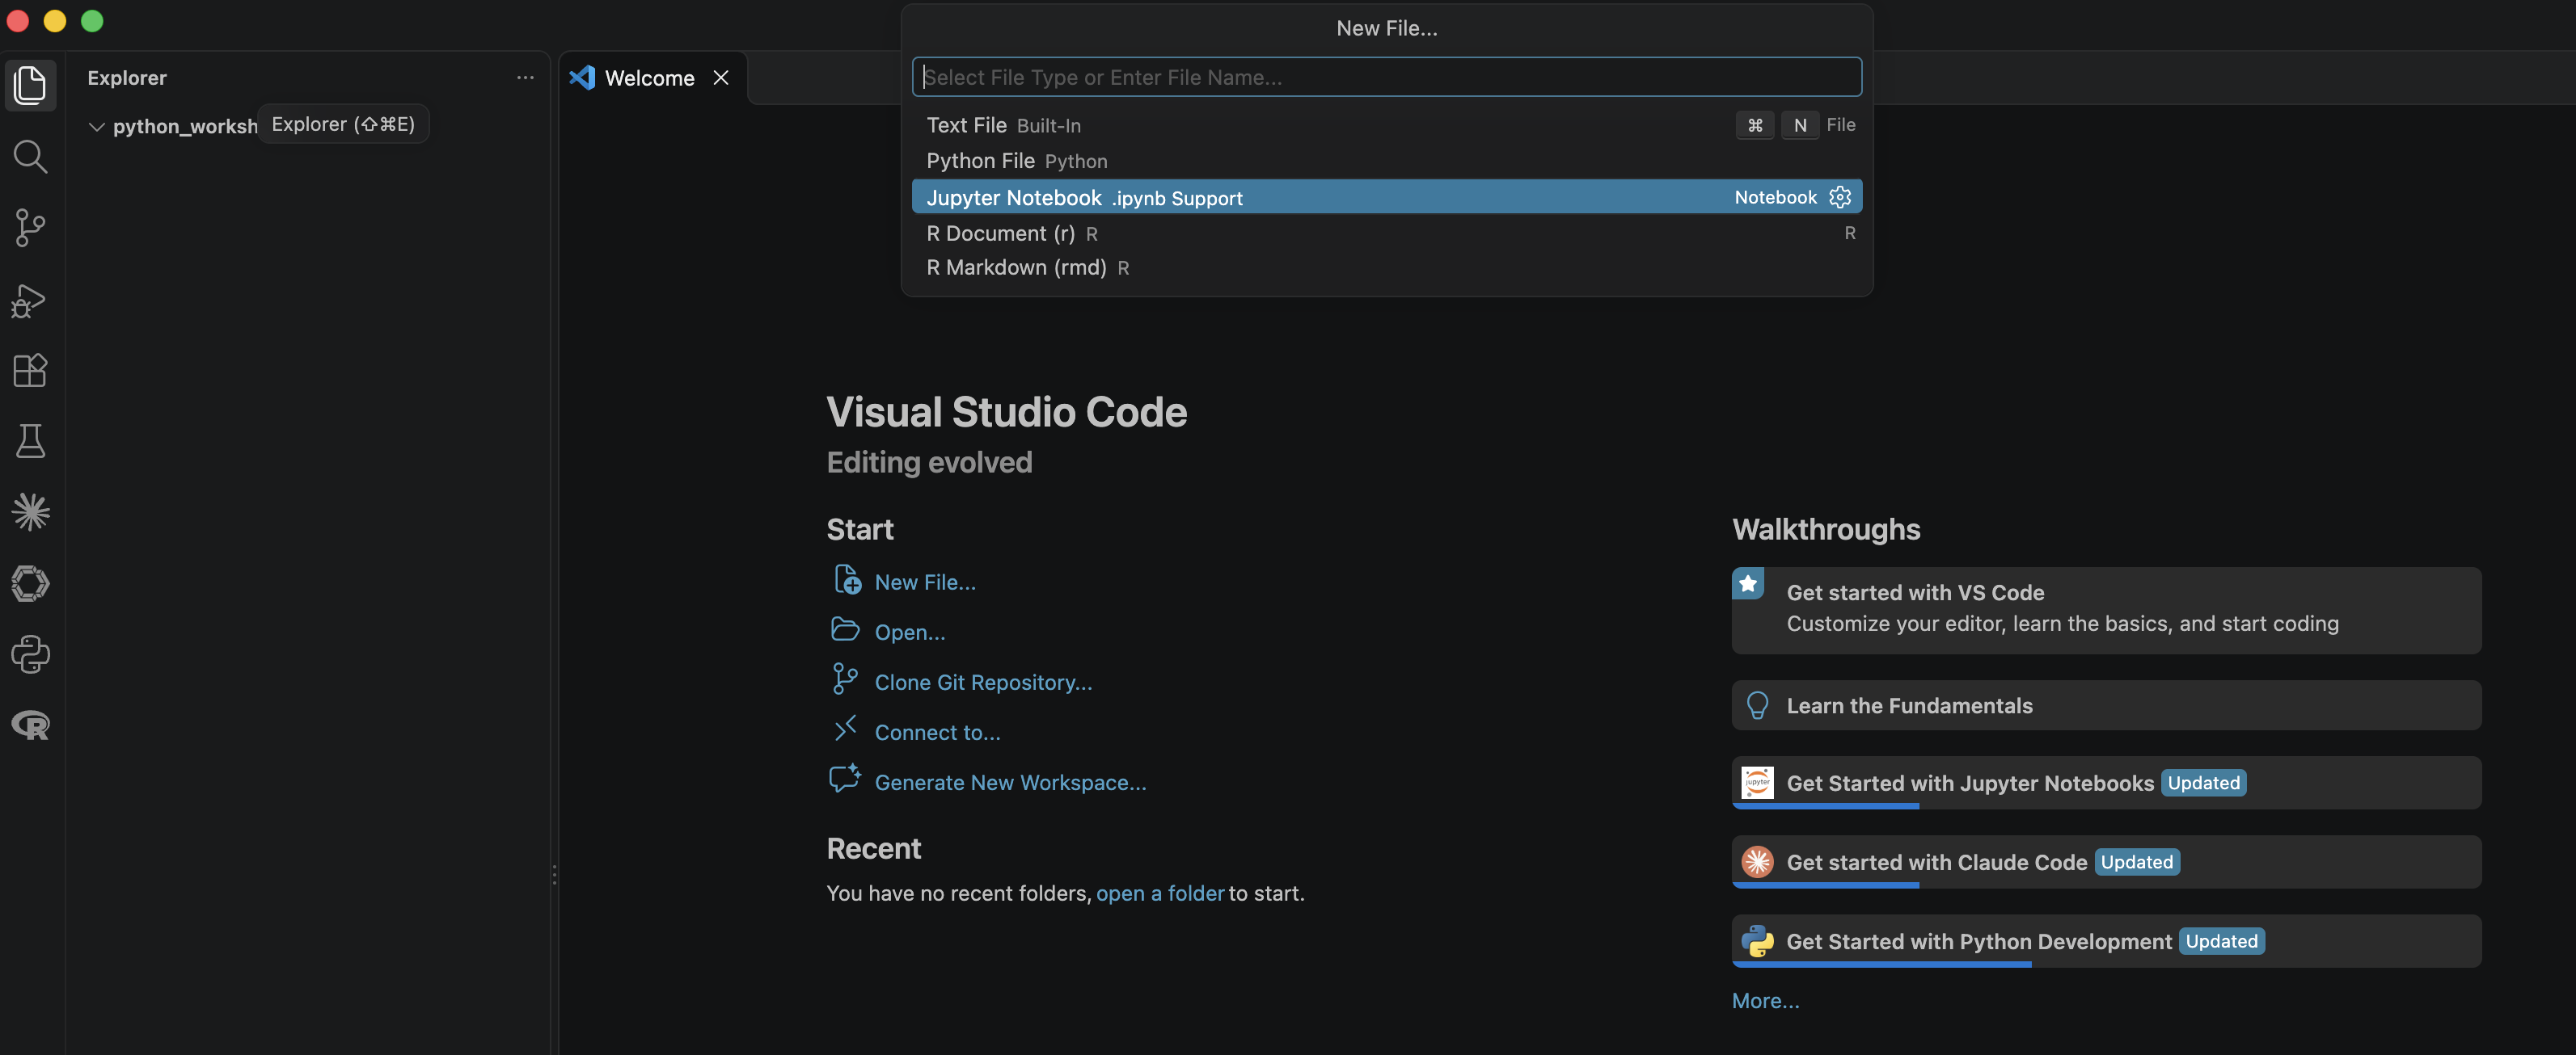
Task: Click the More... walkthroughs link
Action: click(x=1765, y=1001)
